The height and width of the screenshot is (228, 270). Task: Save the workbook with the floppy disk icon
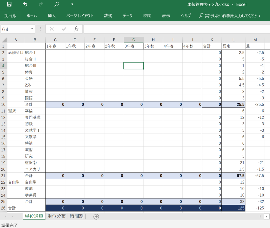(x=9, y=4)
